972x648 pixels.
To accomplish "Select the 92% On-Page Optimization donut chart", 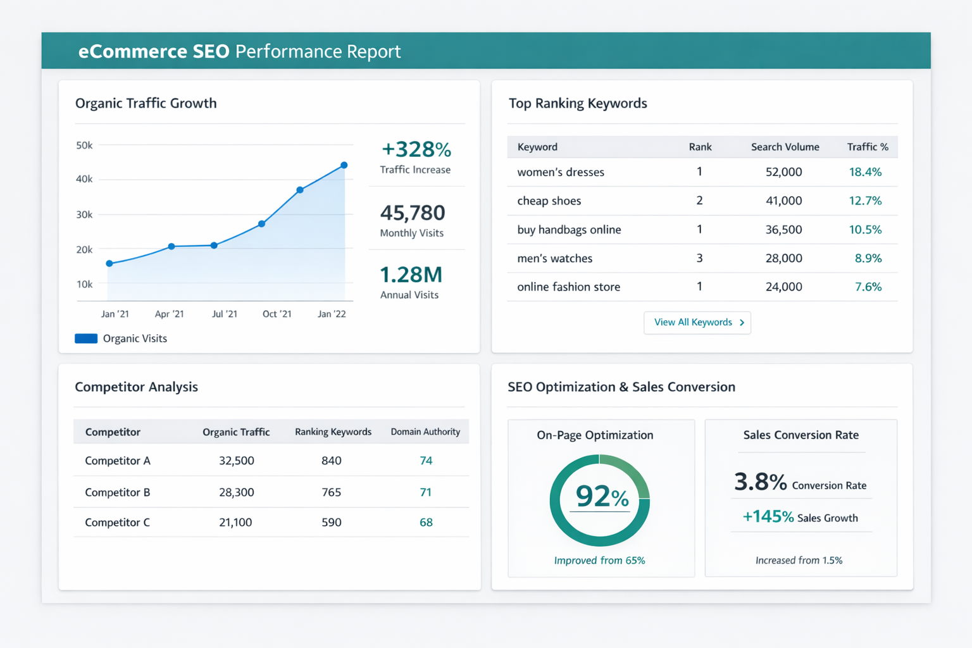I will click(599, 500).
